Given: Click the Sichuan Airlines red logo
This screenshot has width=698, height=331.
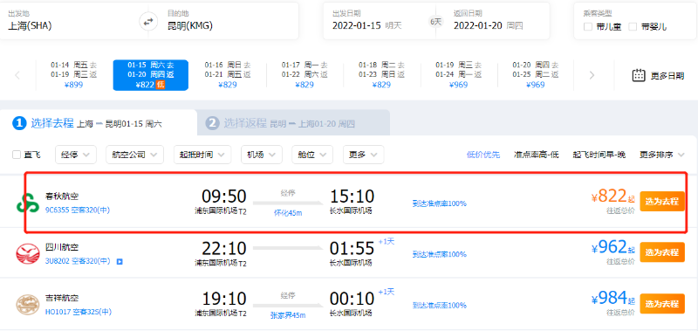Looking at the screenshot, I should pyautogui.click(x=28, y=253).
